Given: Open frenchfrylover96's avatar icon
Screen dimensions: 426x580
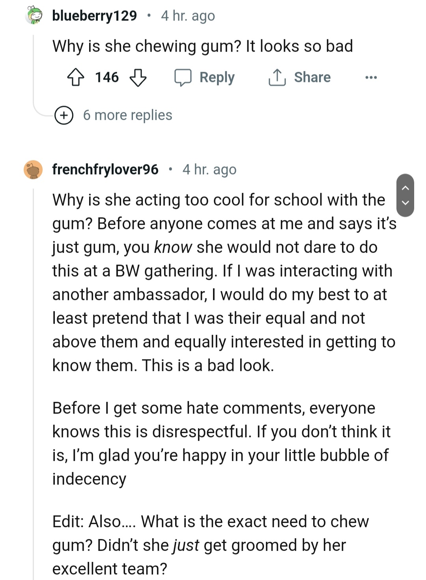Looking at the screenshot, I should (34, 170).
